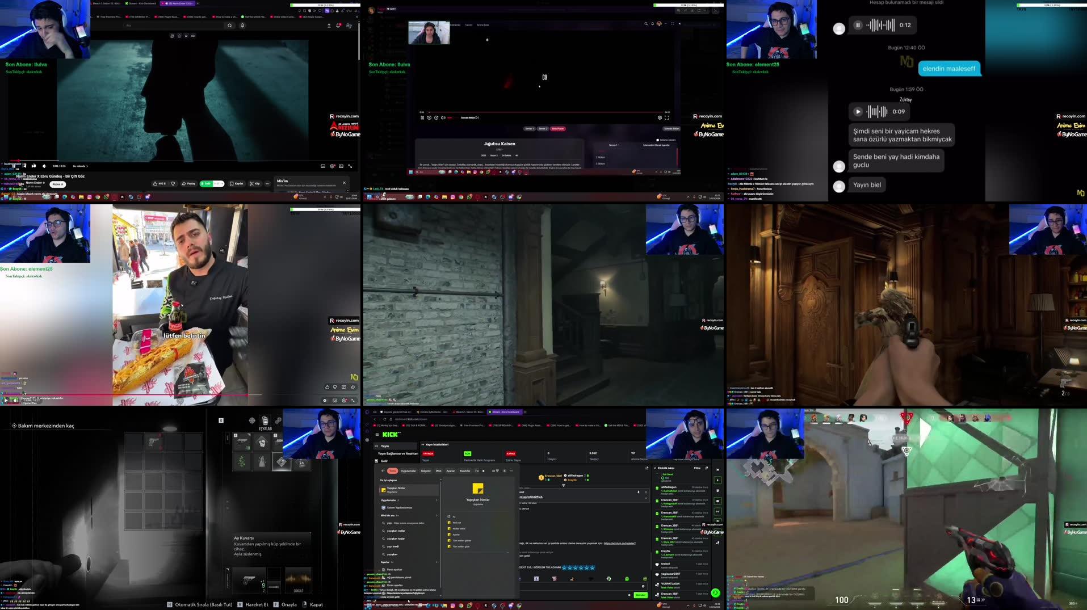The height and width of the screenshot is (610, 1087).
Task: Select the Klip tool on the YouTube player
Action: click(254, 183)
